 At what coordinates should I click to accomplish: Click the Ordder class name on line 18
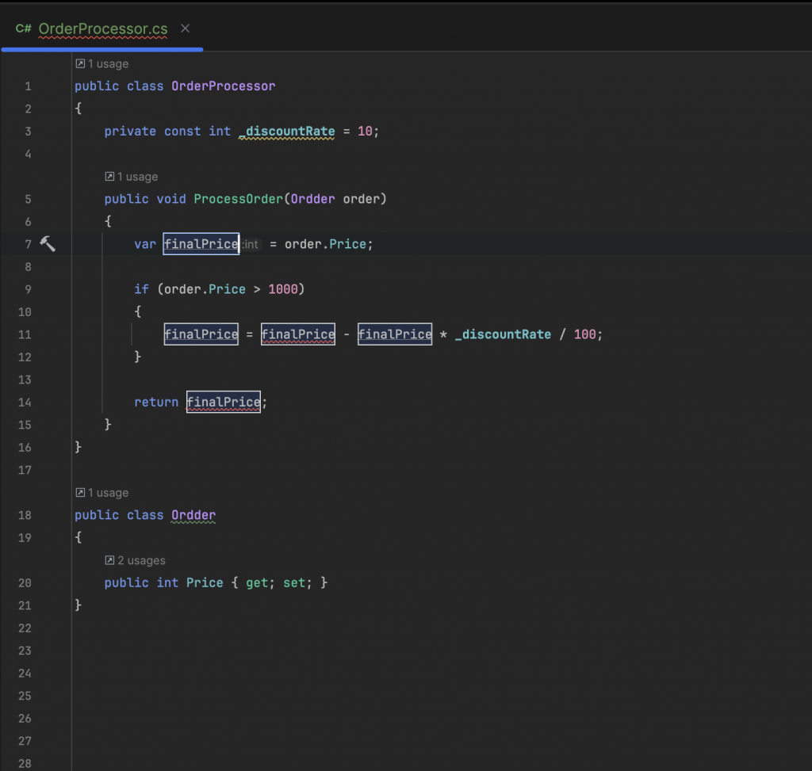[193, 515]
